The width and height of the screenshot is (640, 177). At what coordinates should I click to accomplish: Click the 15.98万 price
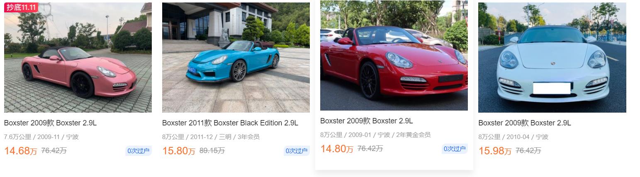tap(495, 151)
